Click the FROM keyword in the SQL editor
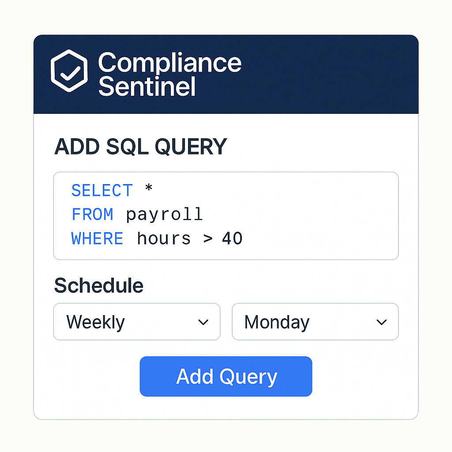 point(92,214)
